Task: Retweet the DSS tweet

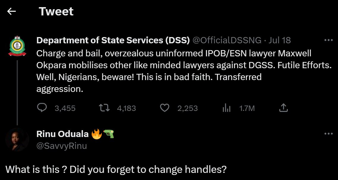Action: click(104, 108)
